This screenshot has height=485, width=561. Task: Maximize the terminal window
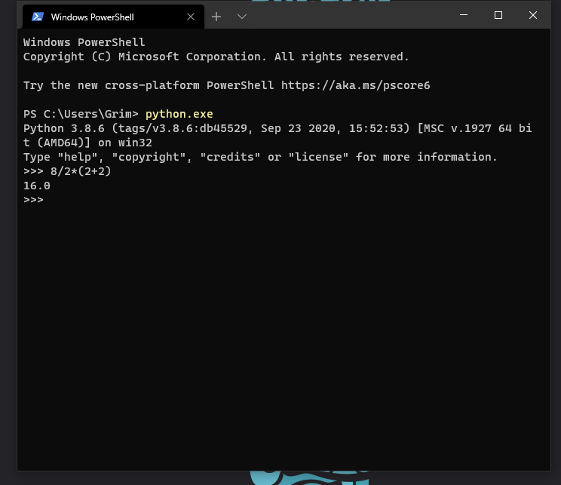[498, 15]
